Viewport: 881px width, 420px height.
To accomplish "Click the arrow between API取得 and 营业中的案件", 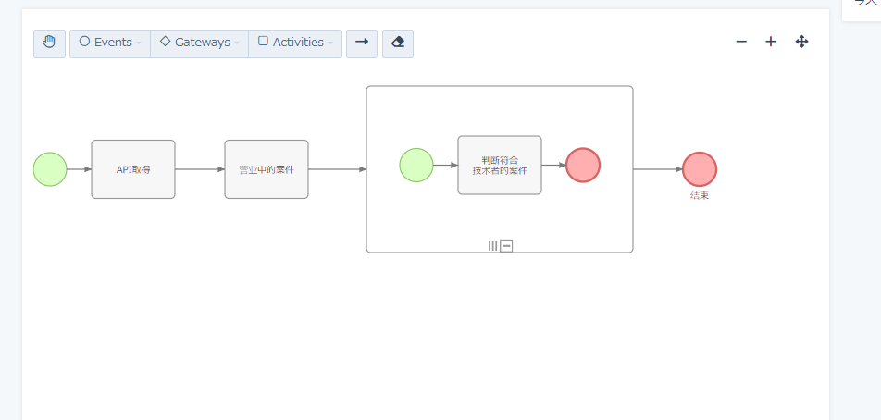I will click(x=199, y=169).
